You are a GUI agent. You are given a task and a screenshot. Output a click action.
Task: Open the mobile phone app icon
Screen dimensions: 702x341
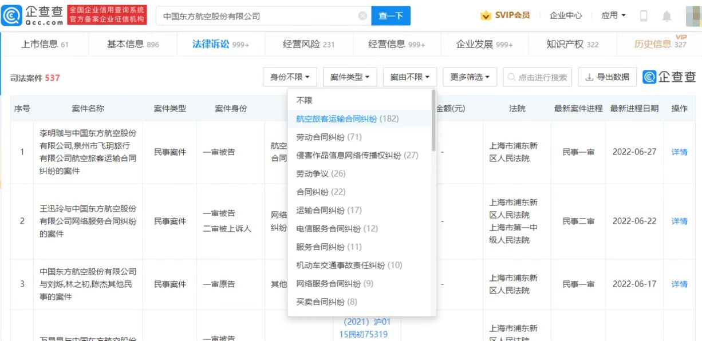644,15
